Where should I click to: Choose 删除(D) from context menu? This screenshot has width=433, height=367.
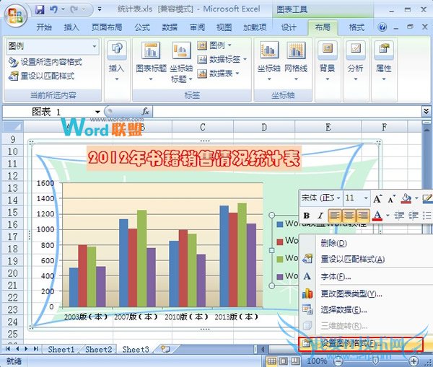[x=366, y=243]
